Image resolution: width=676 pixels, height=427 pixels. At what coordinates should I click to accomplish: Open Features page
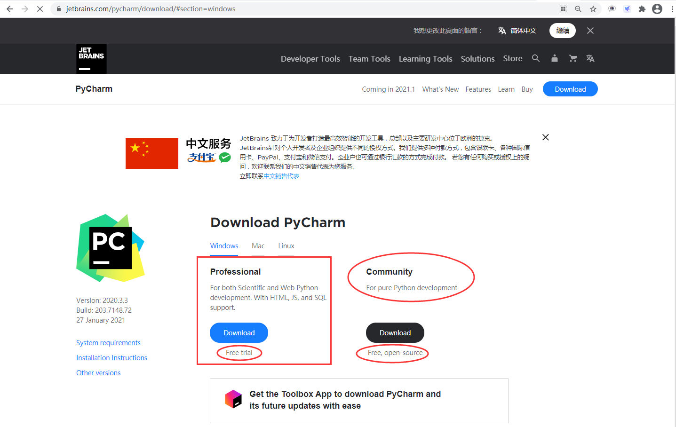click(478, 89)
